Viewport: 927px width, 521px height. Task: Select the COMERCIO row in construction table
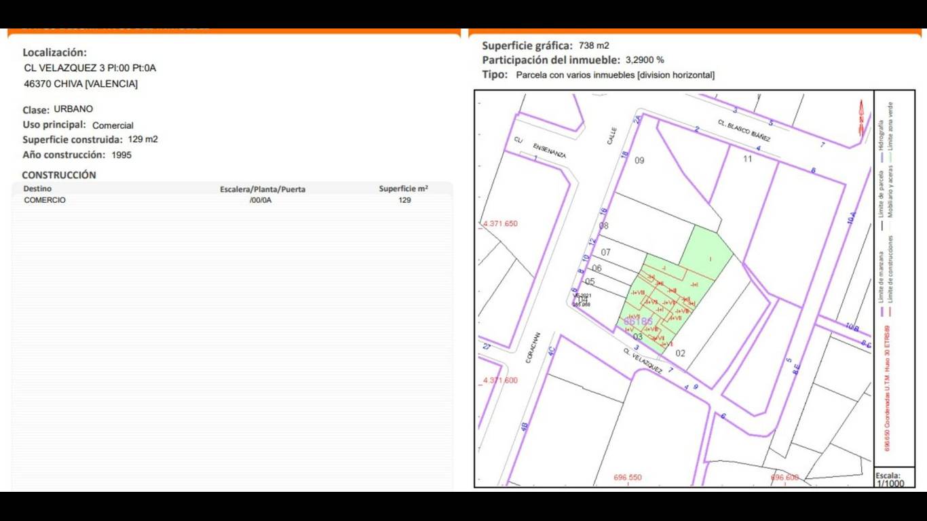[x=45, y=201]
